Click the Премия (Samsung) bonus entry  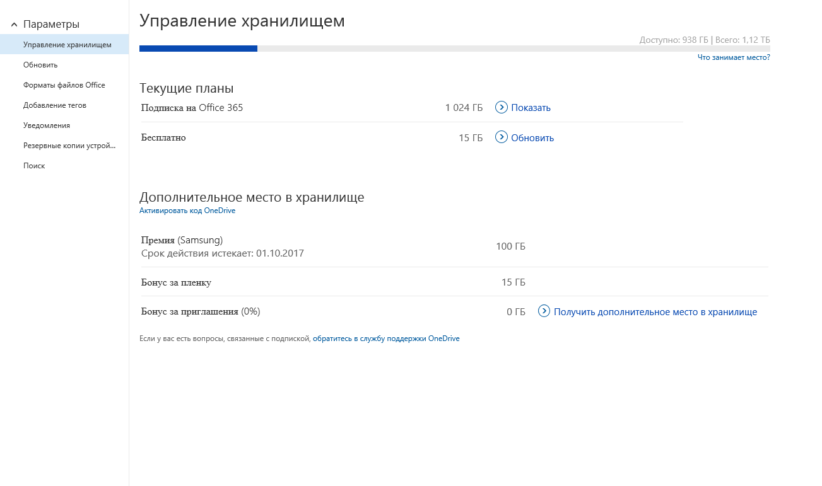[182, 240]
